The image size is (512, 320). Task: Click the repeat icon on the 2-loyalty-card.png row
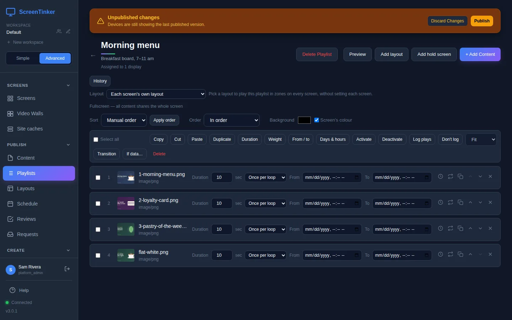(x=450, y=203)
